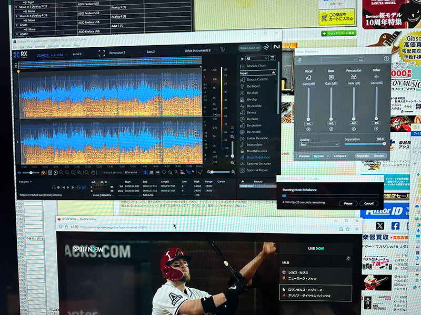Open the Attenuate mode dropdown

(133, 173)
